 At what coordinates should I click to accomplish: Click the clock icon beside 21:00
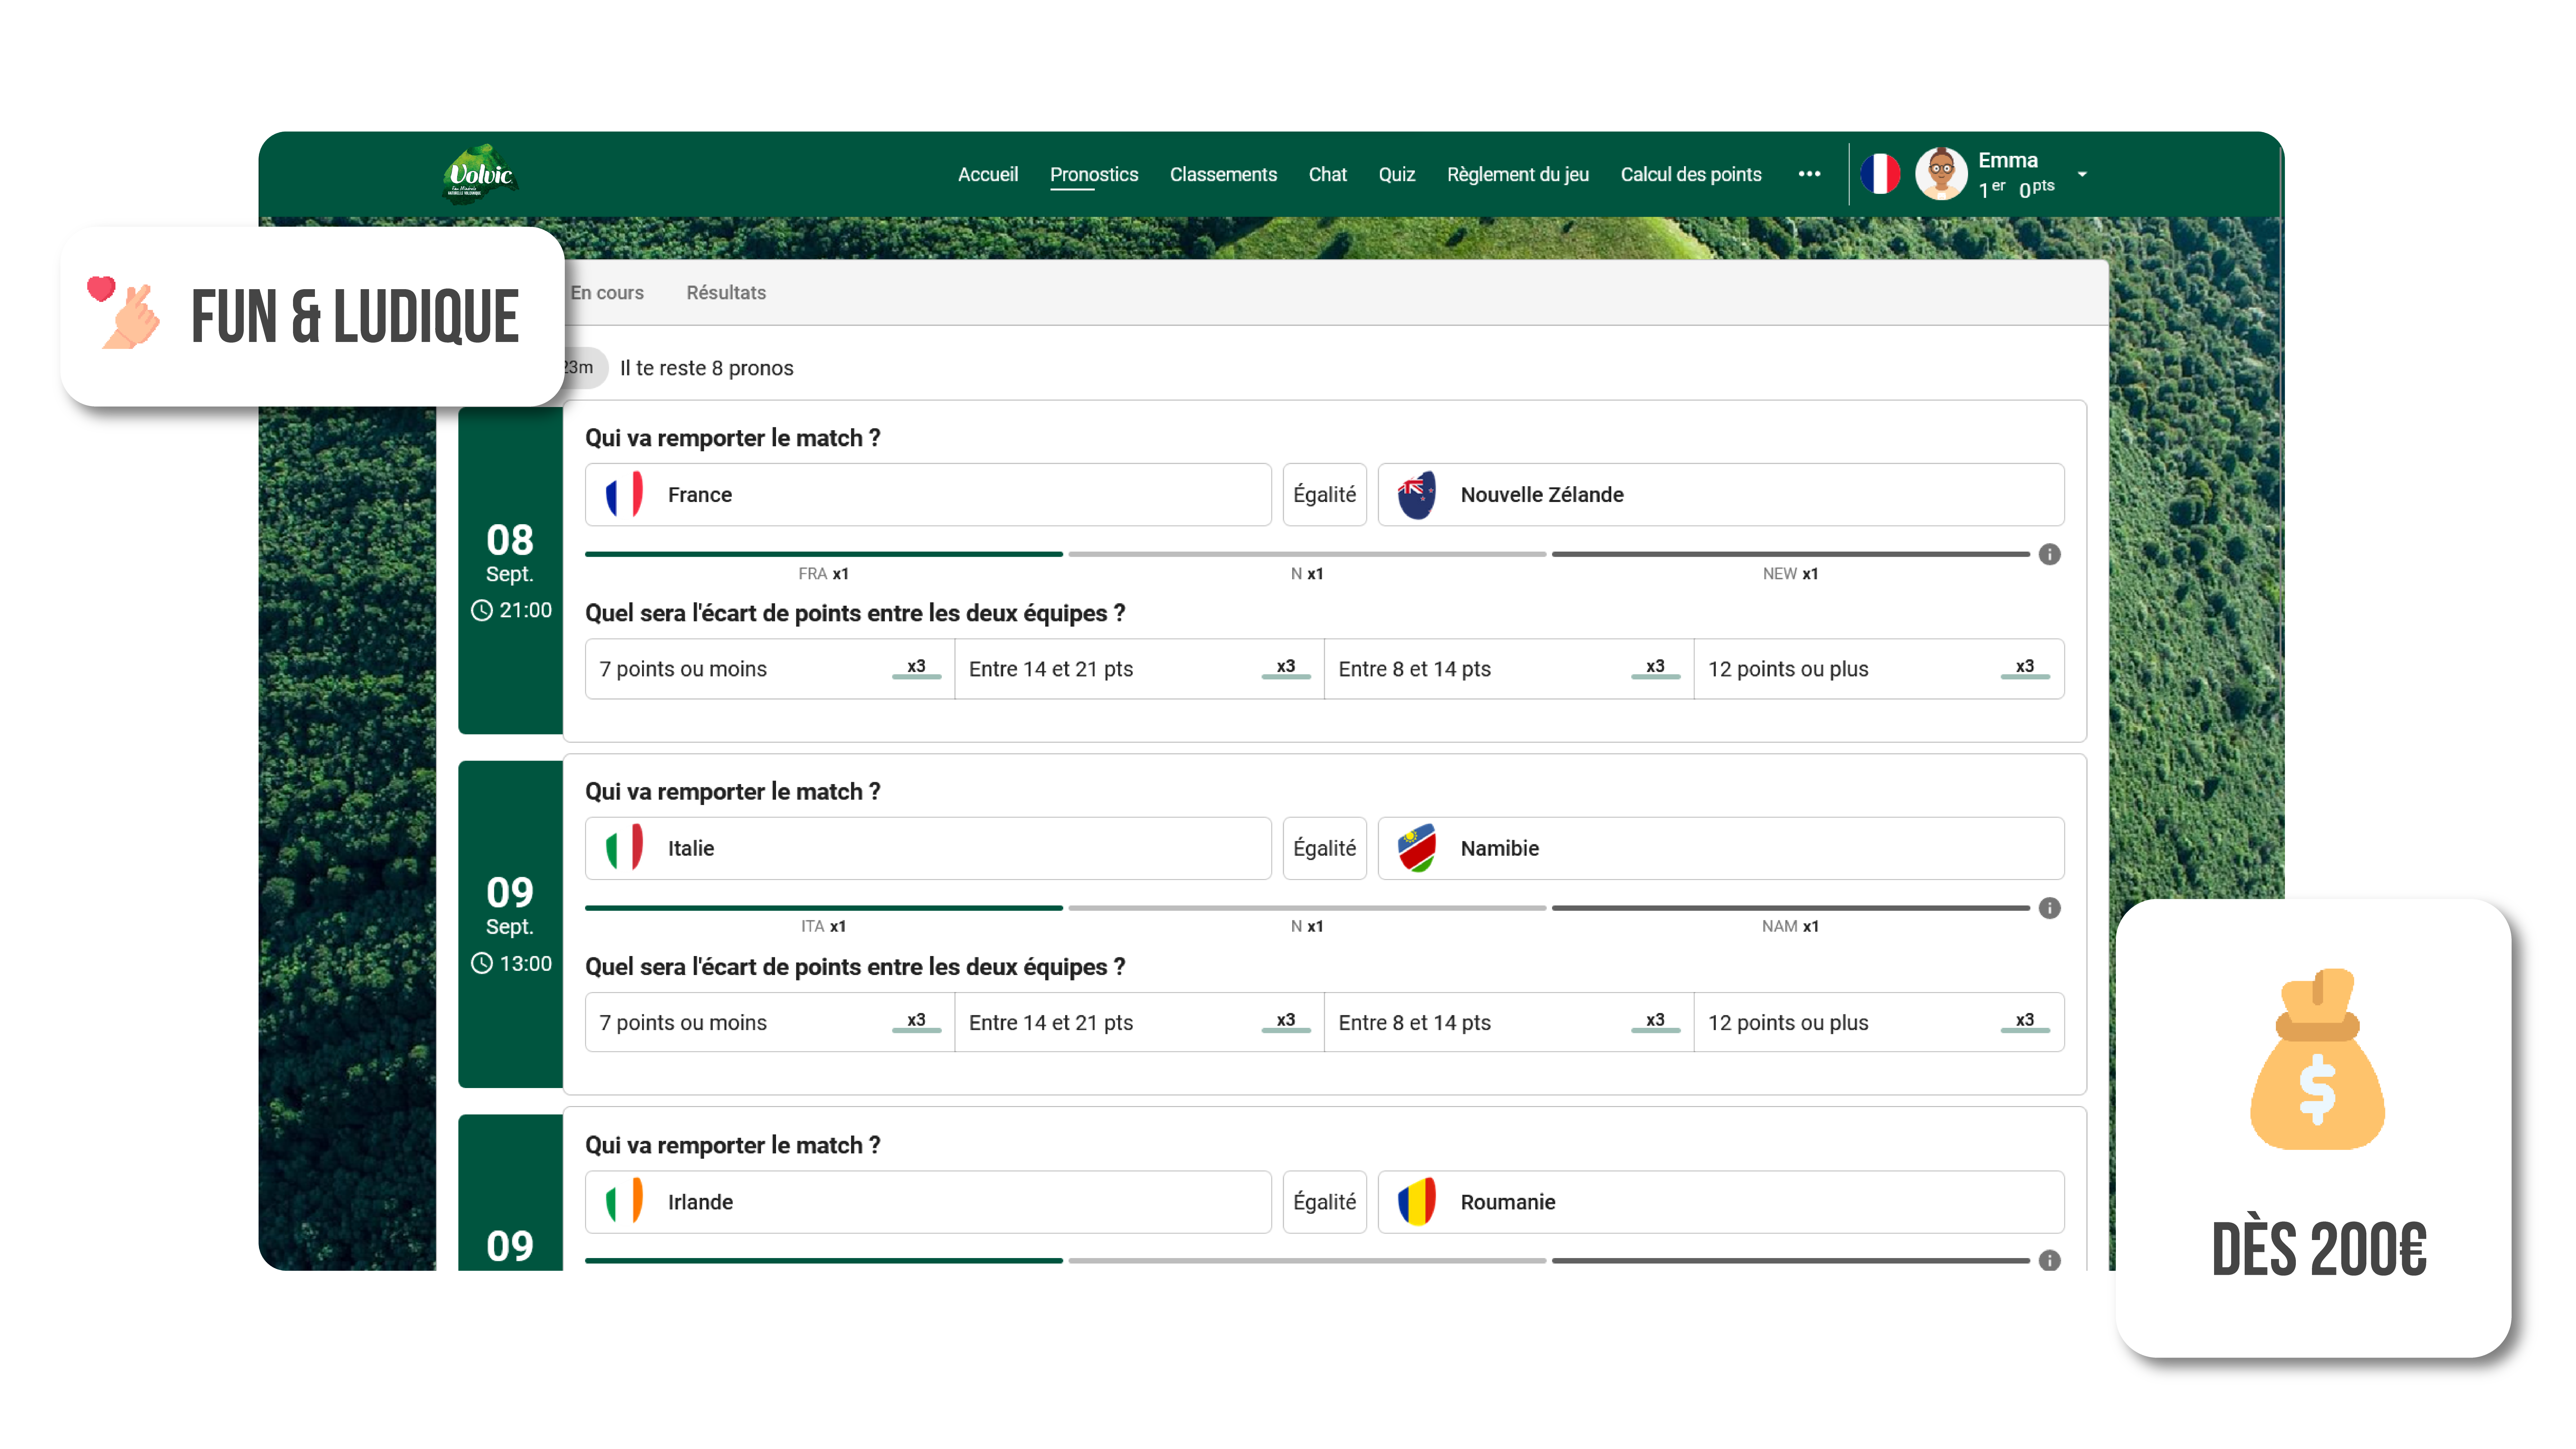tap(482, 610)
